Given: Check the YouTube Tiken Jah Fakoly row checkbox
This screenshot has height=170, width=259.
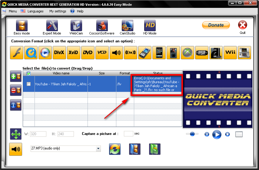Looking at the screenshot, I should tap(28, 84).
